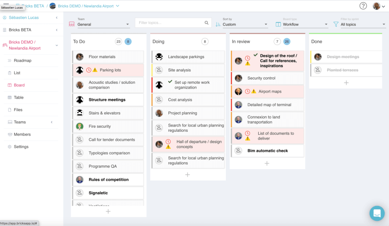The height and width of the screenshot is (226, 389).
Task: Collapse Sébastien Lucas sidebar section chevron
Action: click(57, 18)
